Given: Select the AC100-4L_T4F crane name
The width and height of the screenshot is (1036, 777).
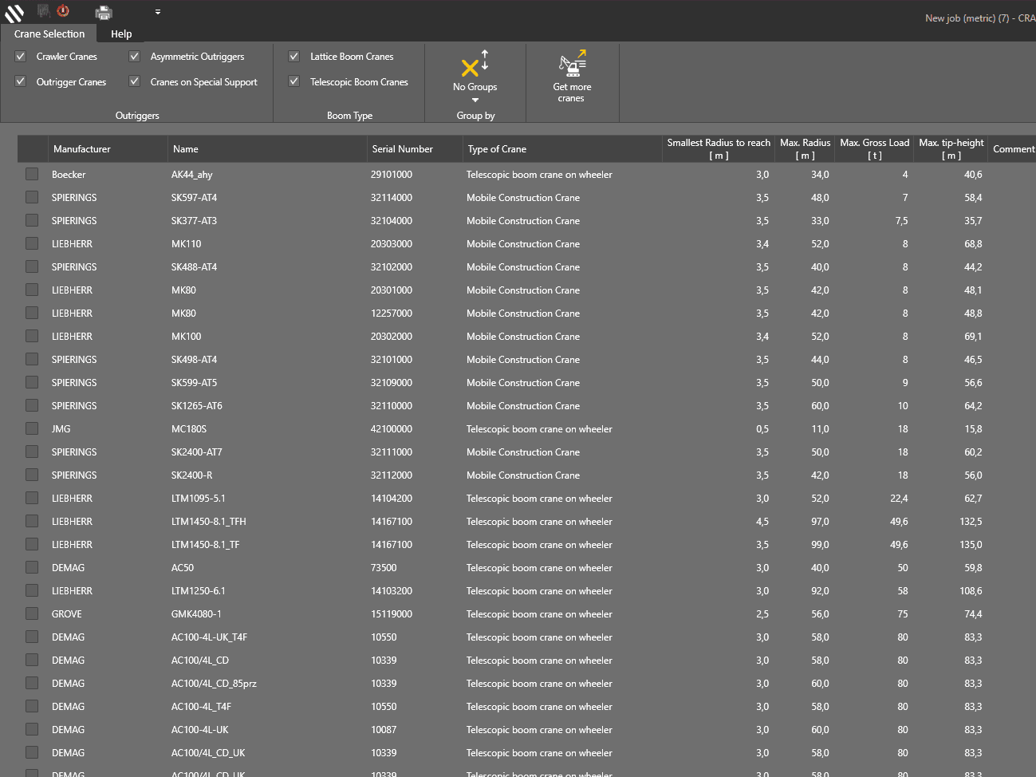Looking at the screenshot, I should [201, 707].
